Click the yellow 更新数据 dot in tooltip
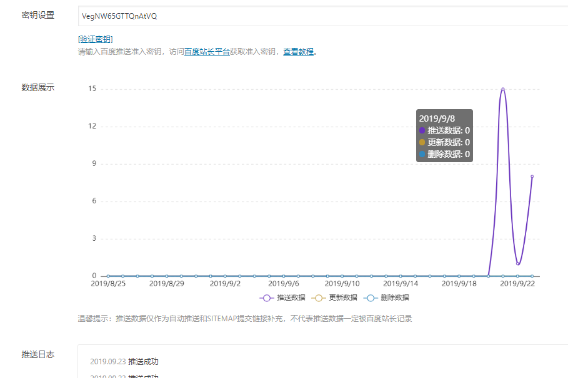Image resolution: width=568 pixels, height=378 pixels. (422, 142)
